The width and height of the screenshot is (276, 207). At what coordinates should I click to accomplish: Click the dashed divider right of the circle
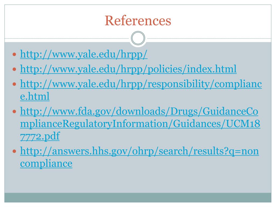(x=209, y=39)
